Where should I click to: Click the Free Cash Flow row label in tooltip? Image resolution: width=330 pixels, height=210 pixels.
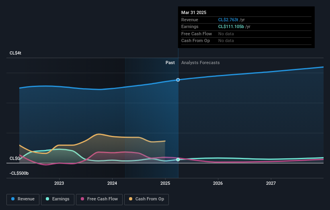click(x=197, y=34)
